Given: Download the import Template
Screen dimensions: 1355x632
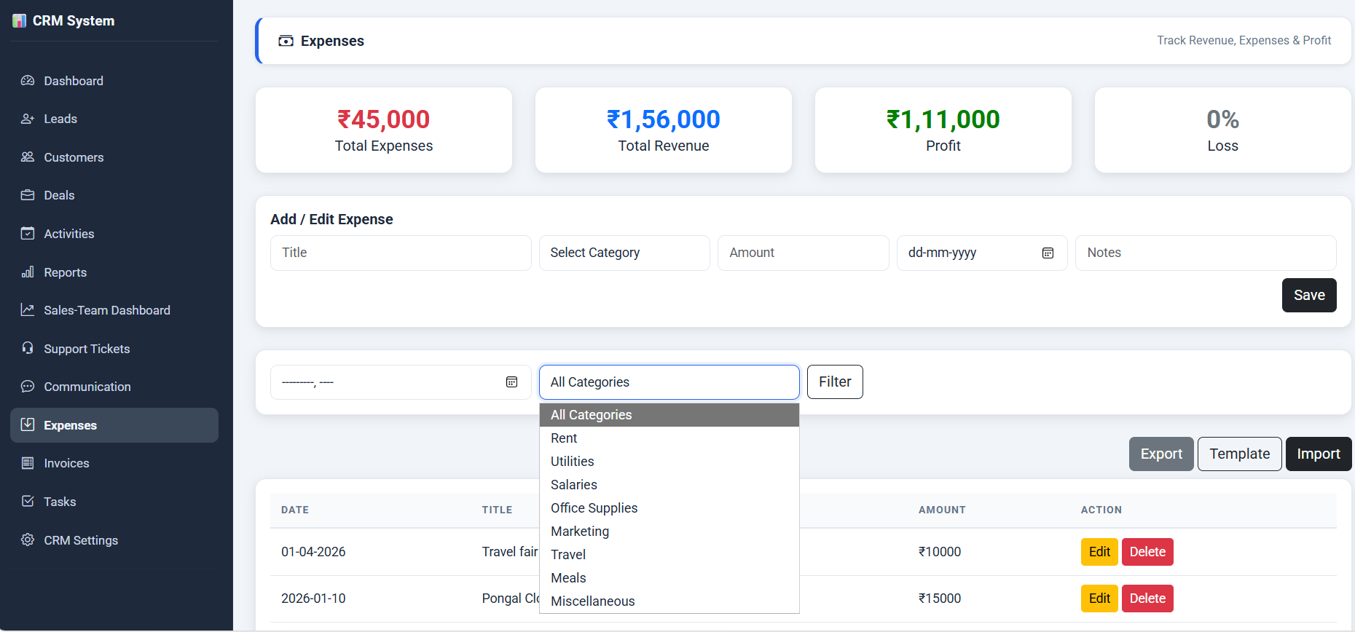Looking at the screenshot, I should click(1239, 454).
